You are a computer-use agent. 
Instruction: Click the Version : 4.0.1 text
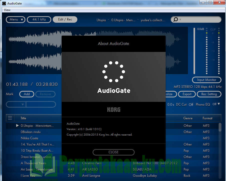point(84,129)
